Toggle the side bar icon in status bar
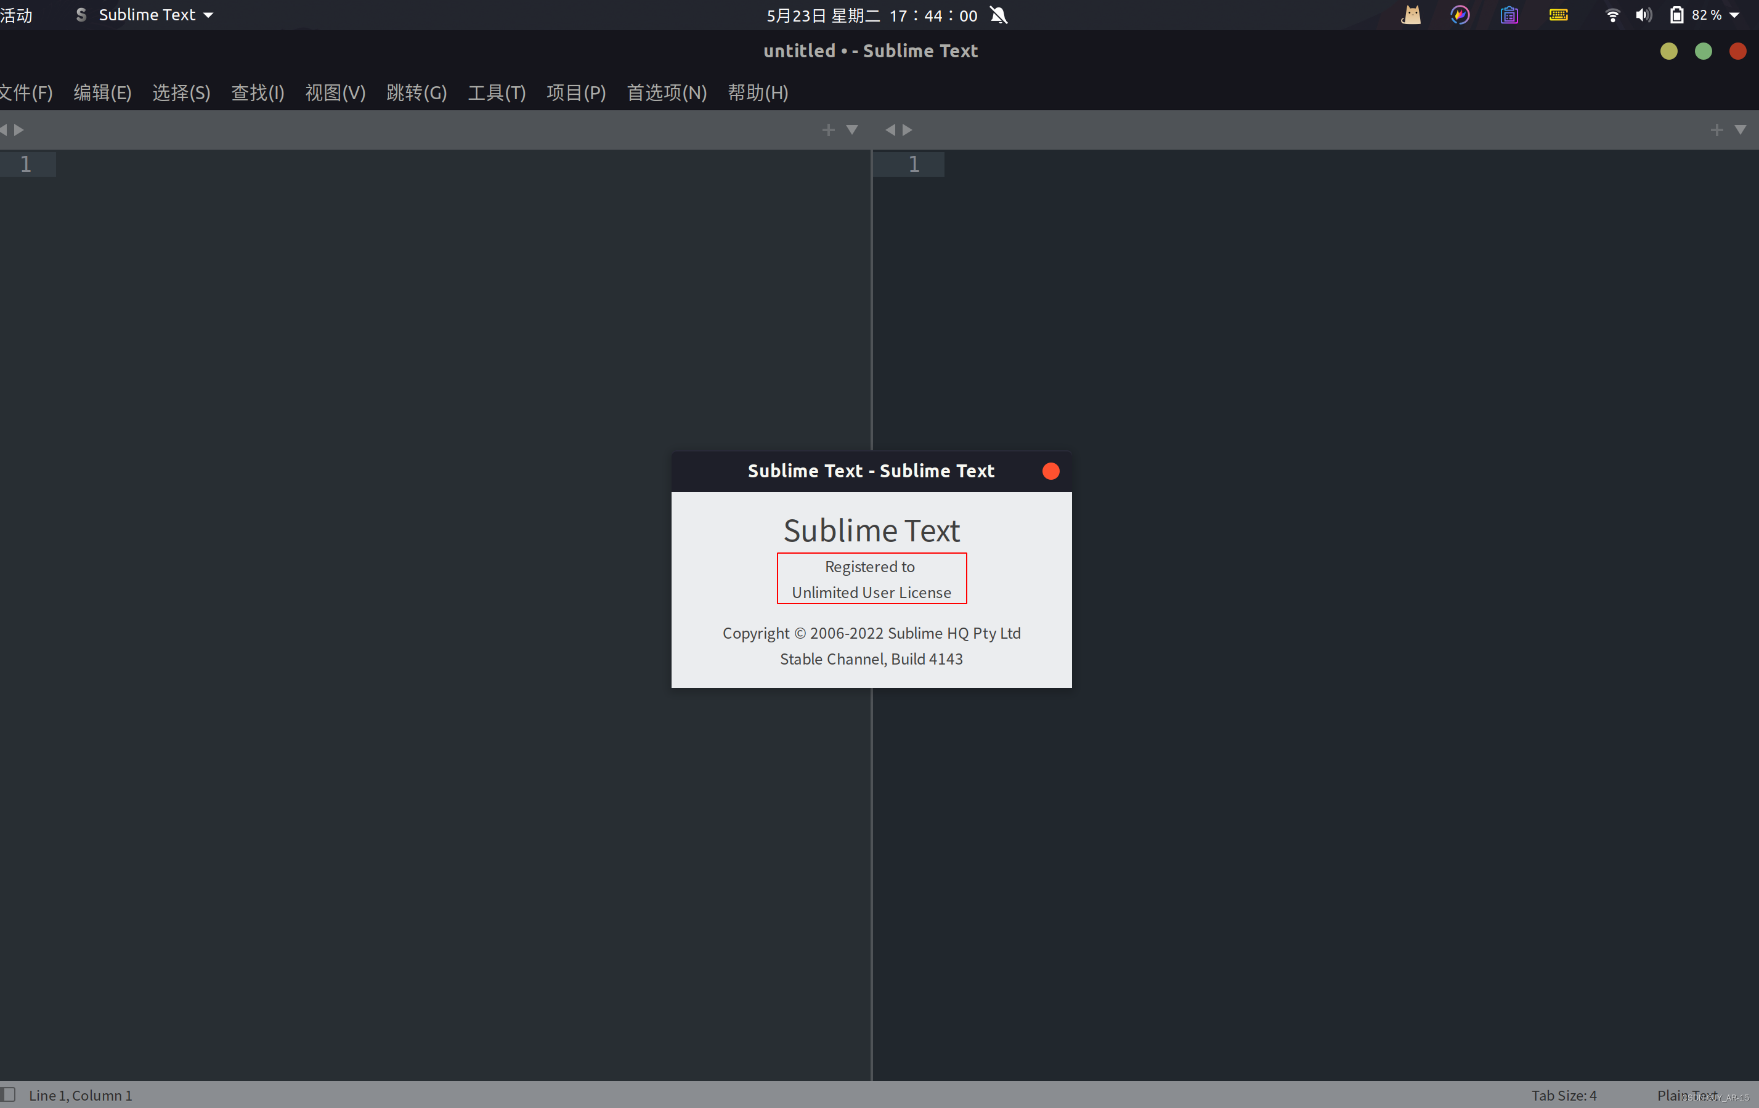This screenshot has width=1759, height=1108. tap(8, 1094)
